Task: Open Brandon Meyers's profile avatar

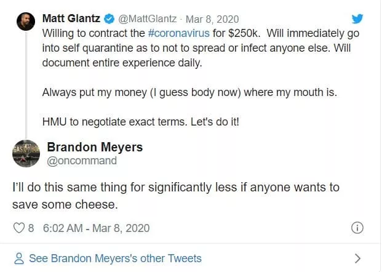Action: coord(26,153)
